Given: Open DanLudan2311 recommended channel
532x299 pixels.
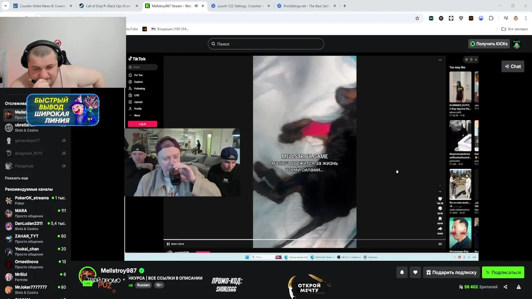Looking at the screenshot, I should 35,226.
